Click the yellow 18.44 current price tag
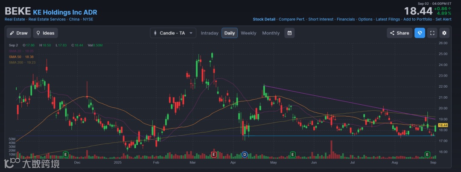The width and height of the screenshot is (461, 172). [443, 125]
